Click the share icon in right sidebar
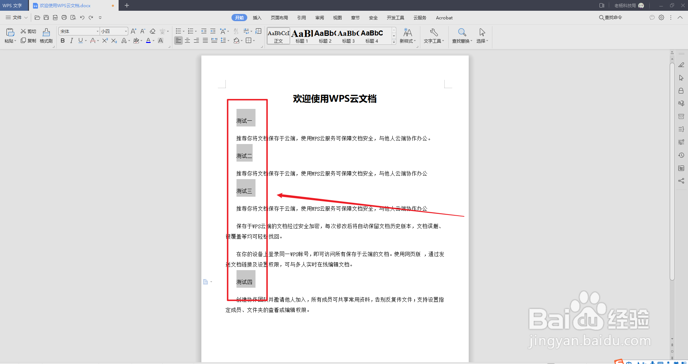The image size is (688, 364). click(x=681, y=181)
